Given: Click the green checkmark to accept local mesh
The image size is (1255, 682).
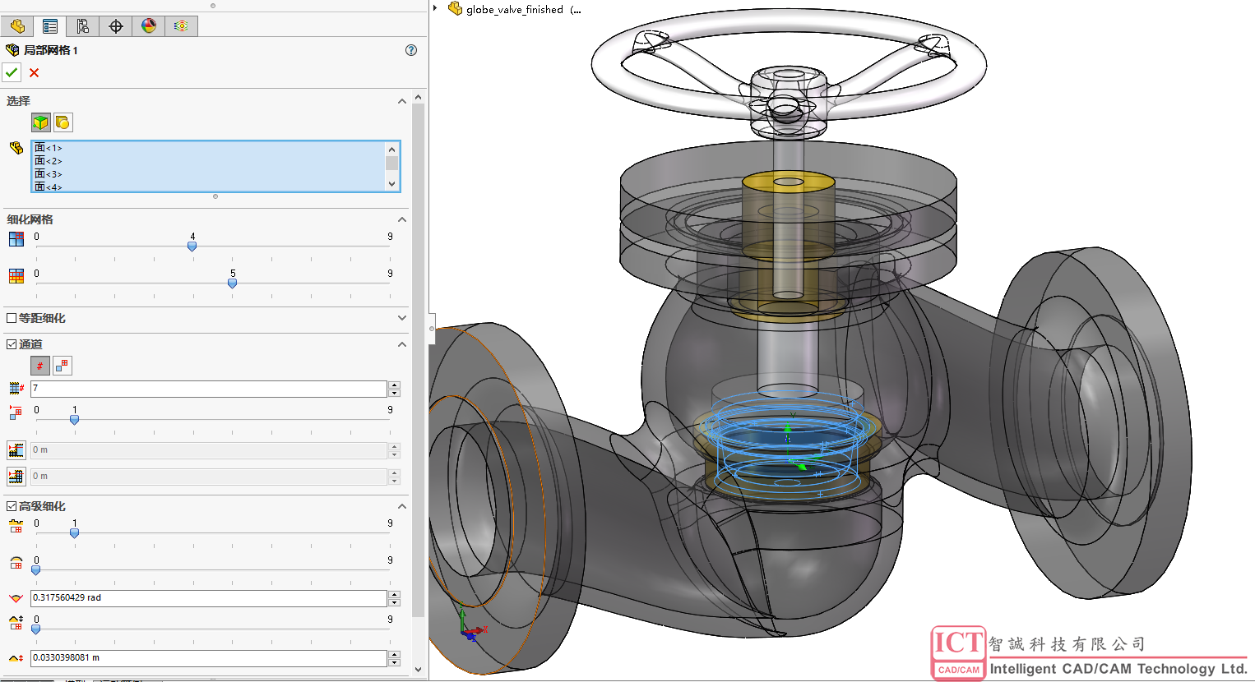Looking at the screenshot, I should [x=12, y=72].
